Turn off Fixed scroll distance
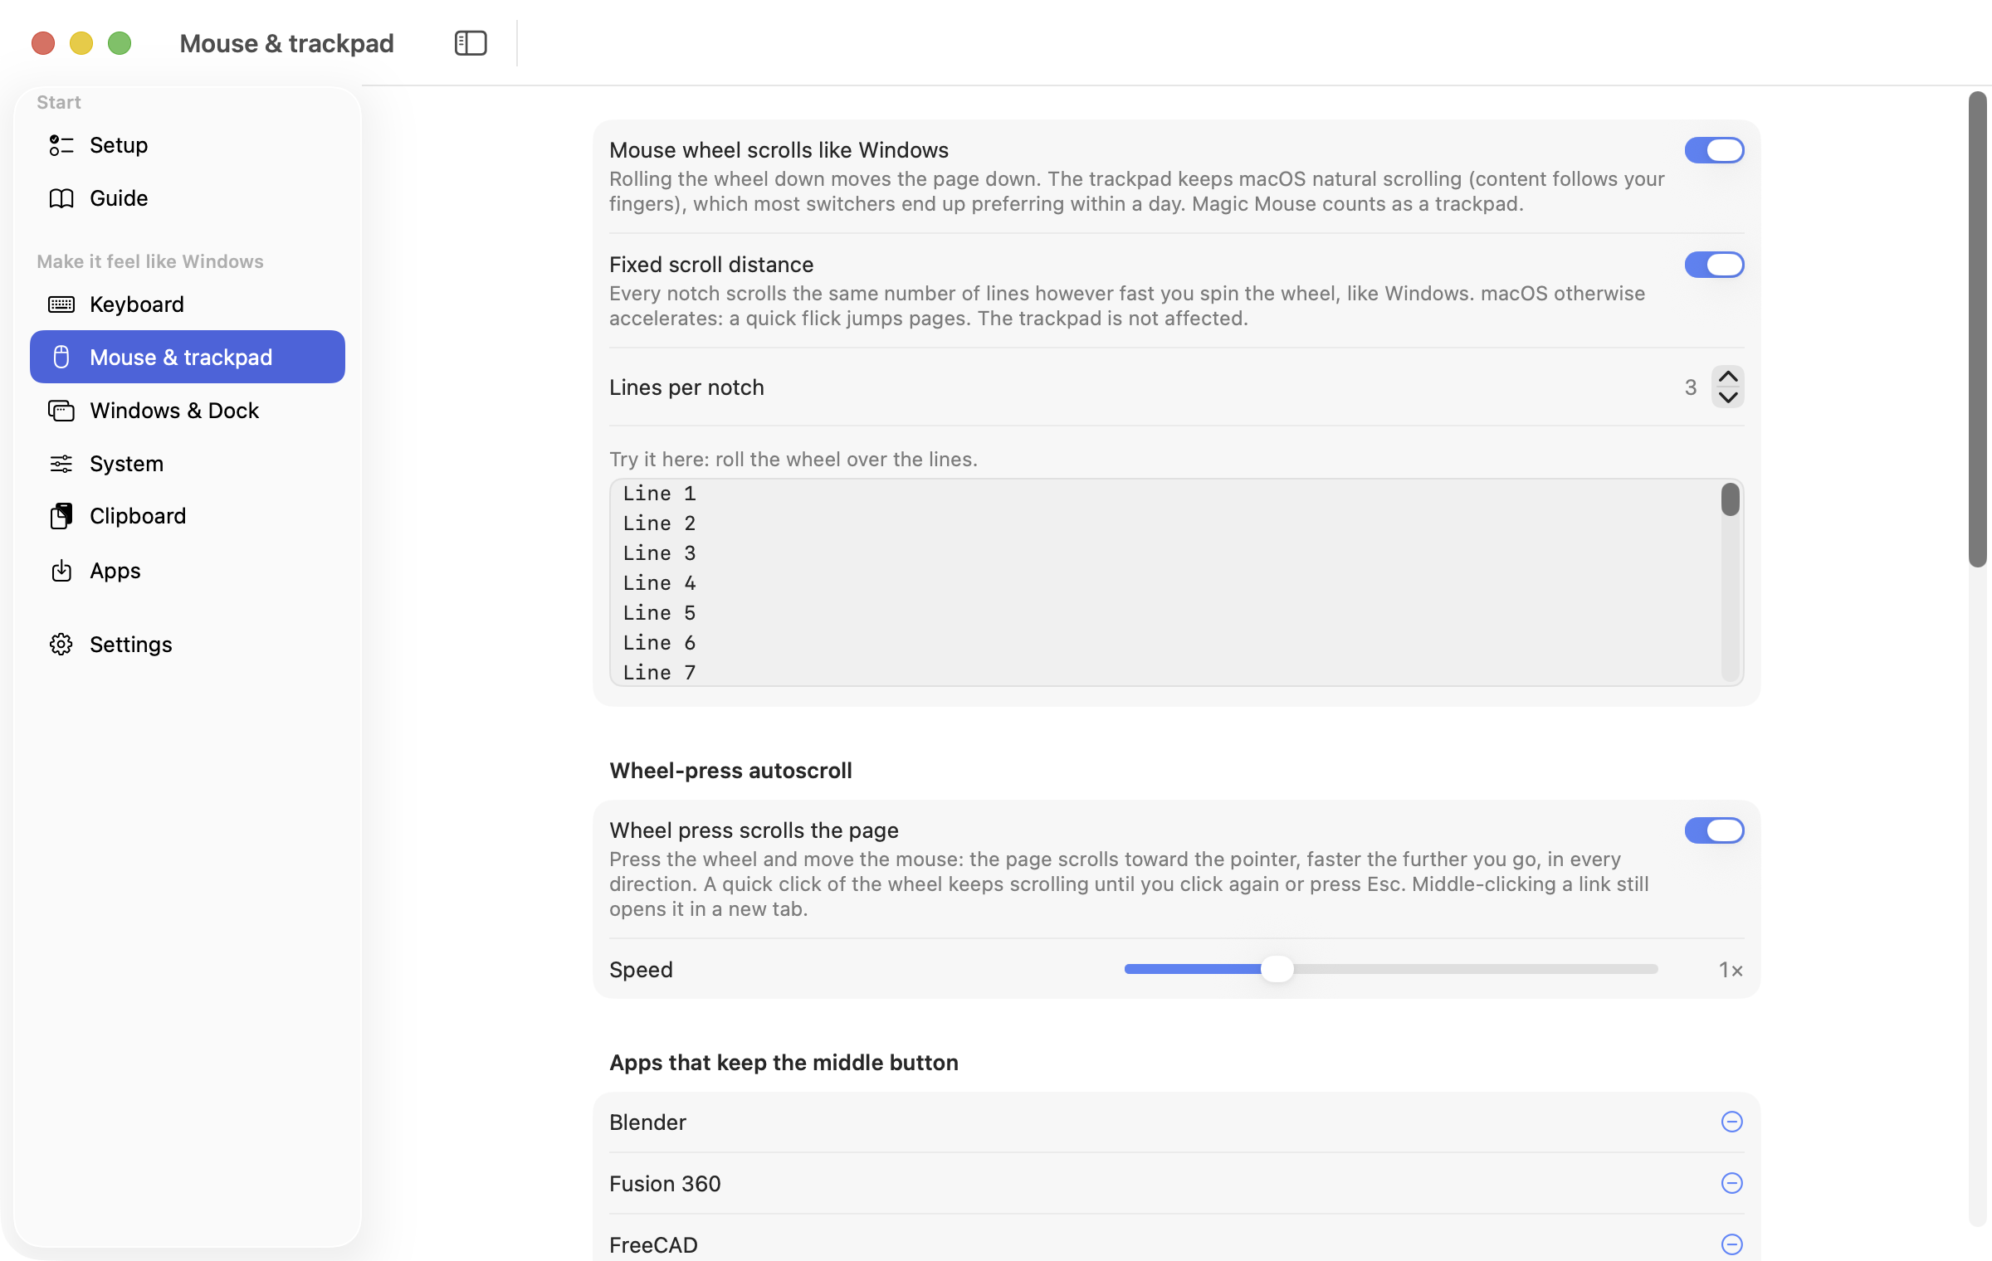Screen dimensions: 1992x1261 (1714, 265)
